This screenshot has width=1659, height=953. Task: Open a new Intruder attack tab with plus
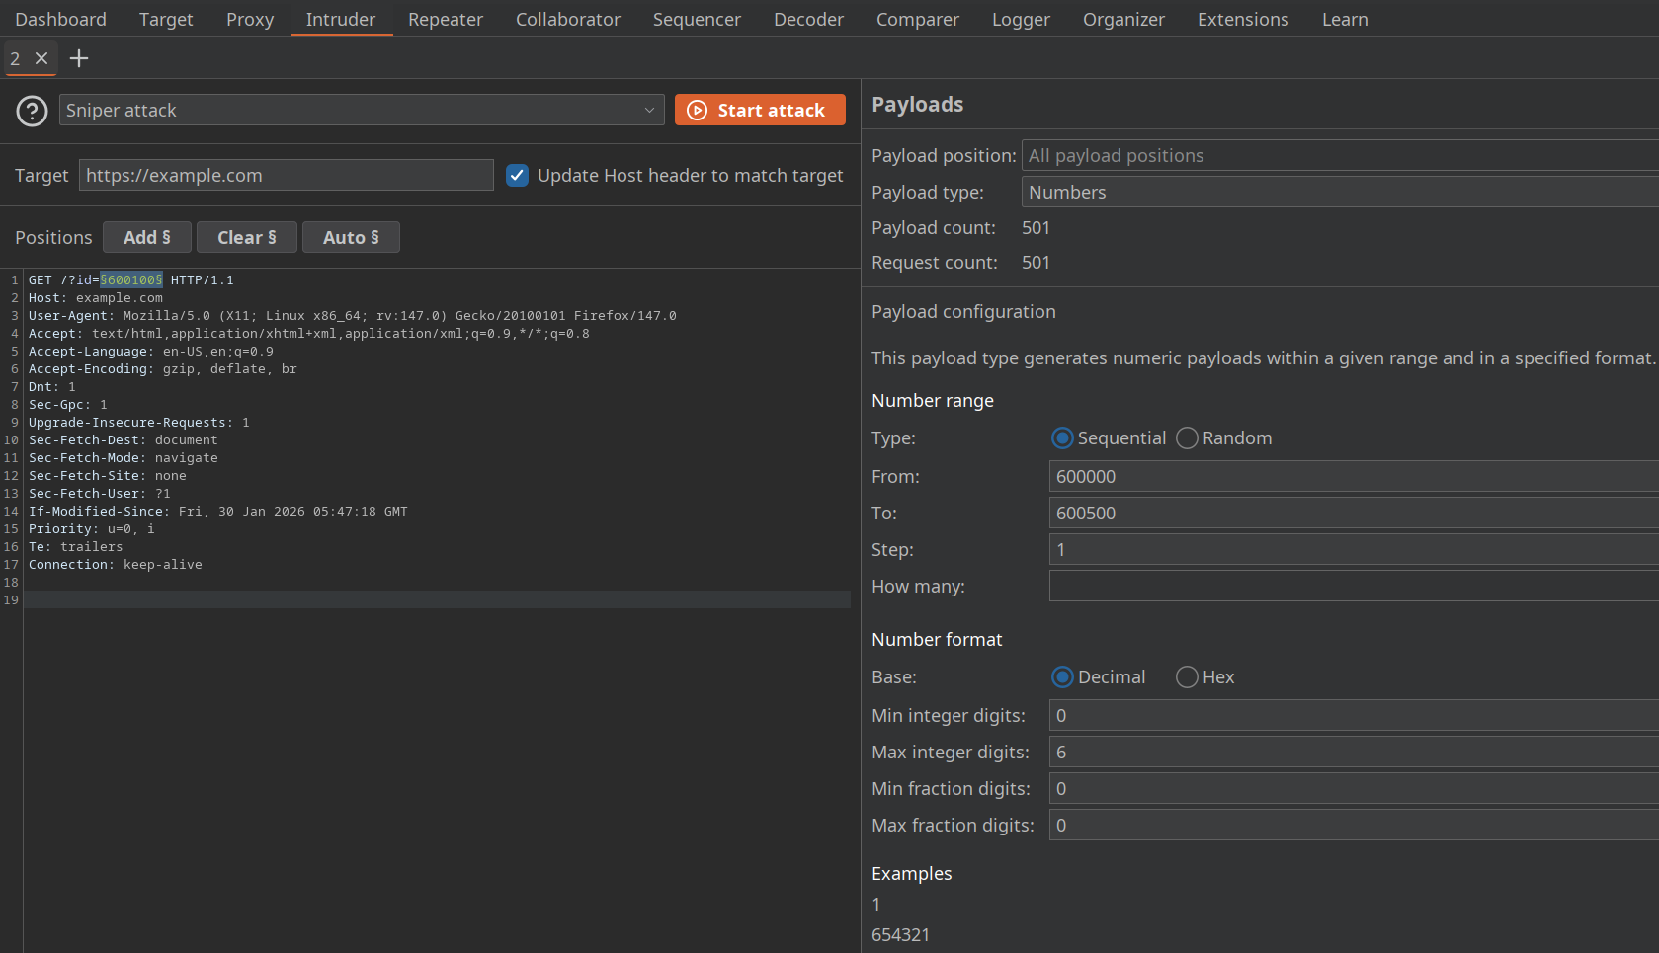[79, 58]
